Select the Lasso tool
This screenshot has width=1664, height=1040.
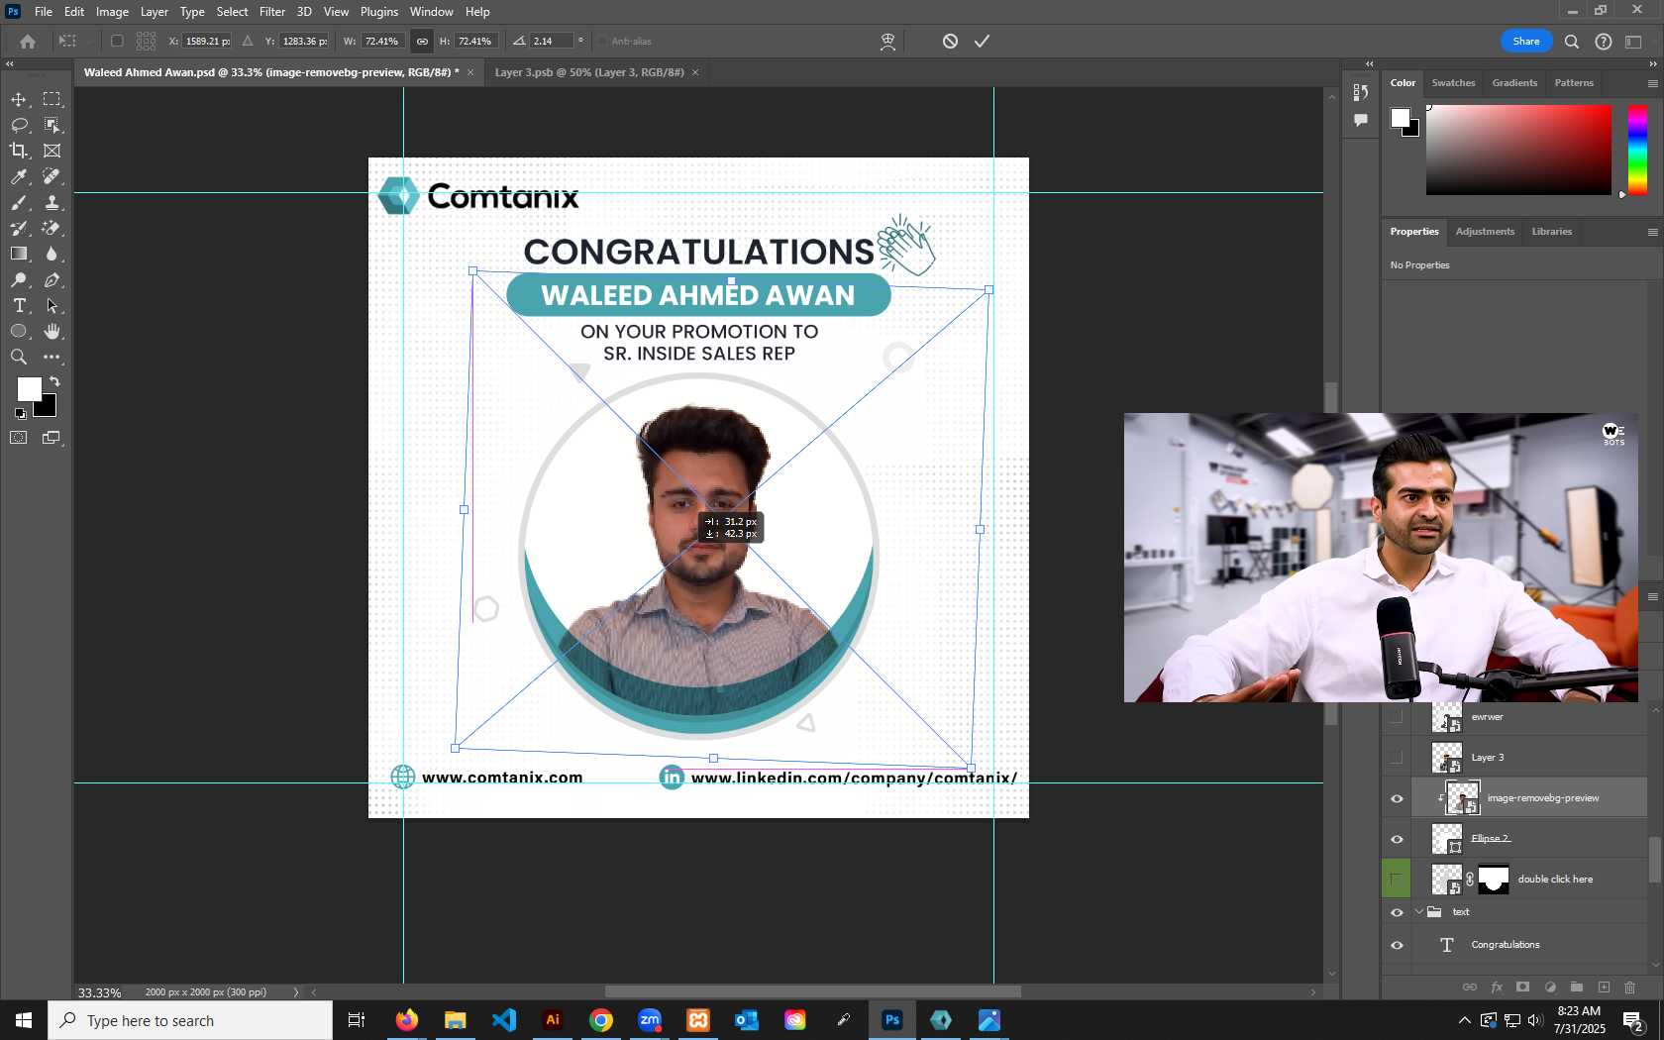(19, 125)
